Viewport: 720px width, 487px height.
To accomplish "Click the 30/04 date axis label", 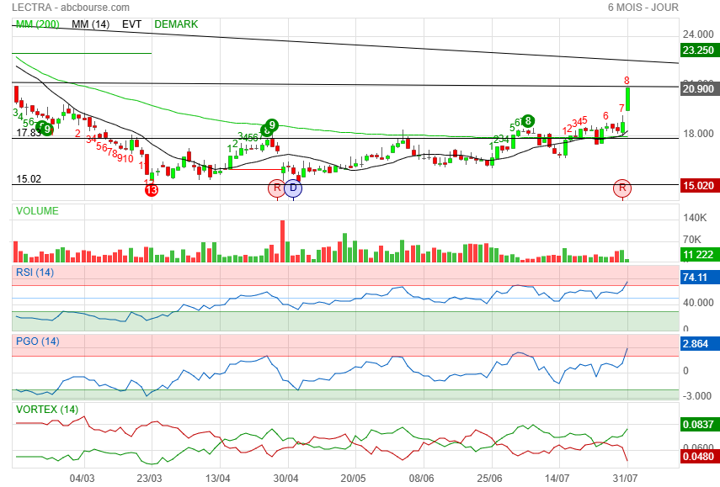I will pyautogui.click(x=285, y=479).
